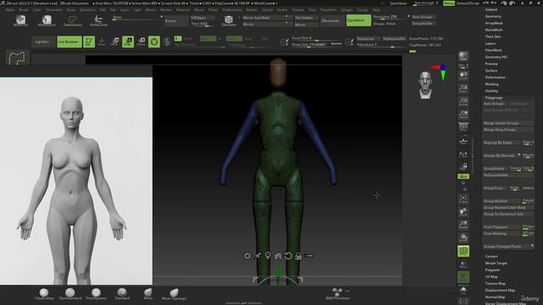The width and height of the screenshot is (543, 305).
Task: Open the Preferences menu
Action: click(232, 10)
